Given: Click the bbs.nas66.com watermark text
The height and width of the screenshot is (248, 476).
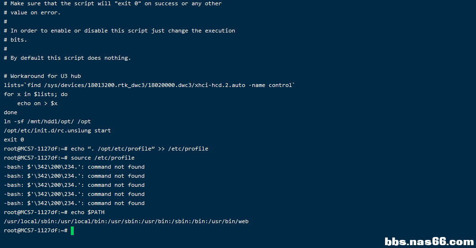Looking at the screenshot, I should click(429, 241).
